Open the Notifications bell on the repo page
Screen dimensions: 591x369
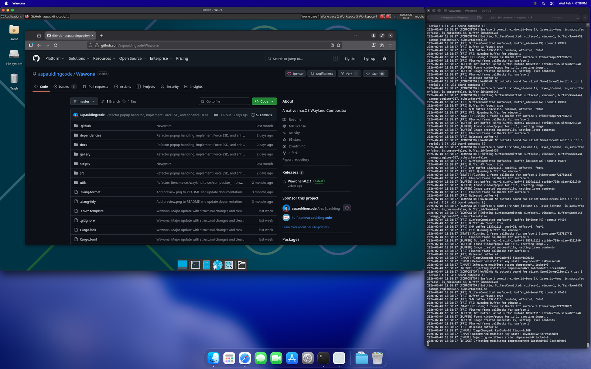point(321,73)
